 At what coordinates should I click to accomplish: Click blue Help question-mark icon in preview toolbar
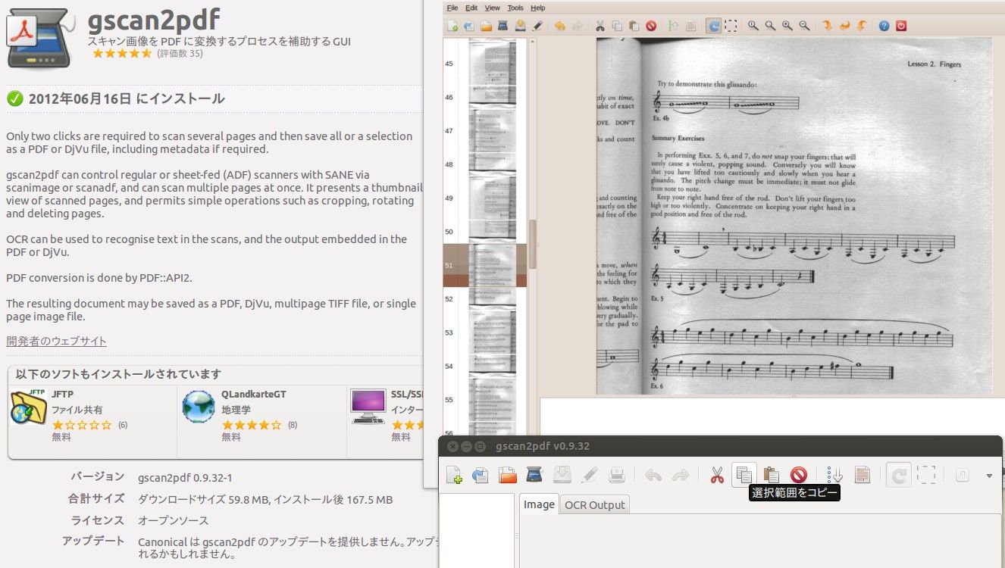[x=884, y=26]
